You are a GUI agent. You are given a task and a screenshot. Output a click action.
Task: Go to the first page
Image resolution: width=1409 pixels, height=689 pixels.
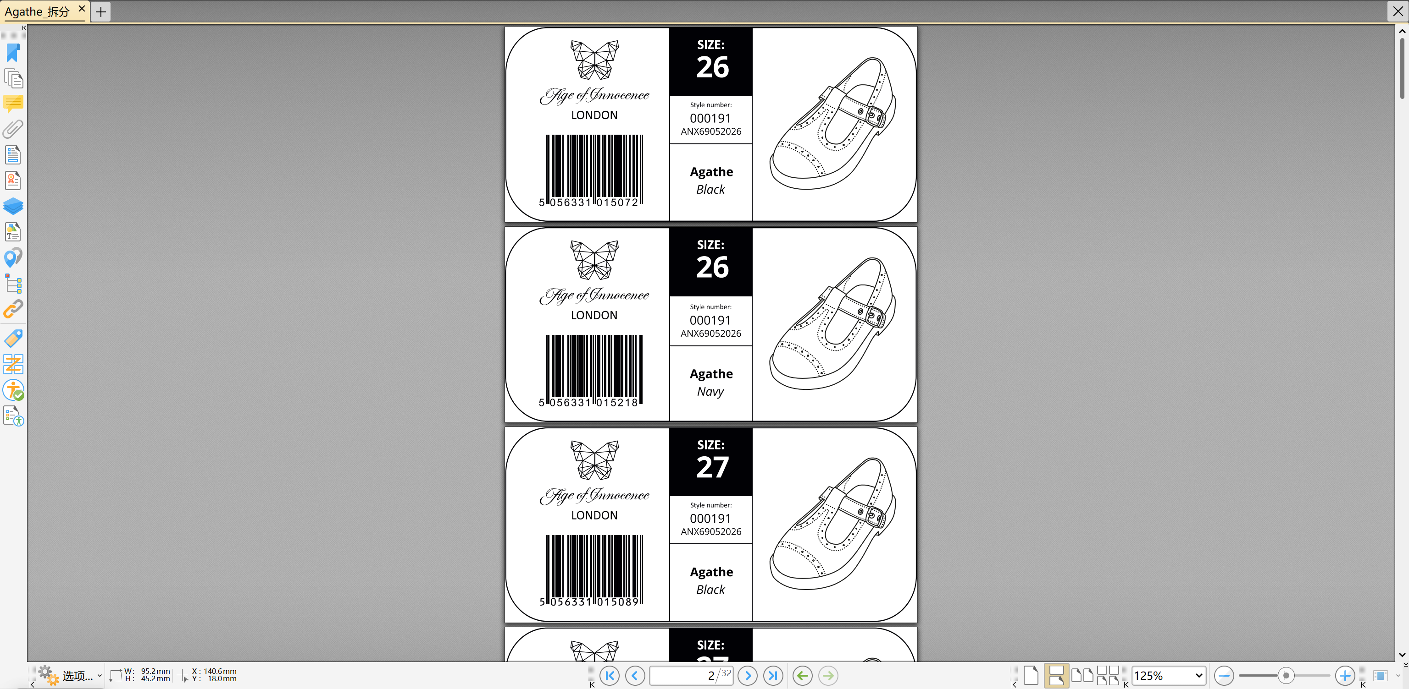(x=609, y=676)
